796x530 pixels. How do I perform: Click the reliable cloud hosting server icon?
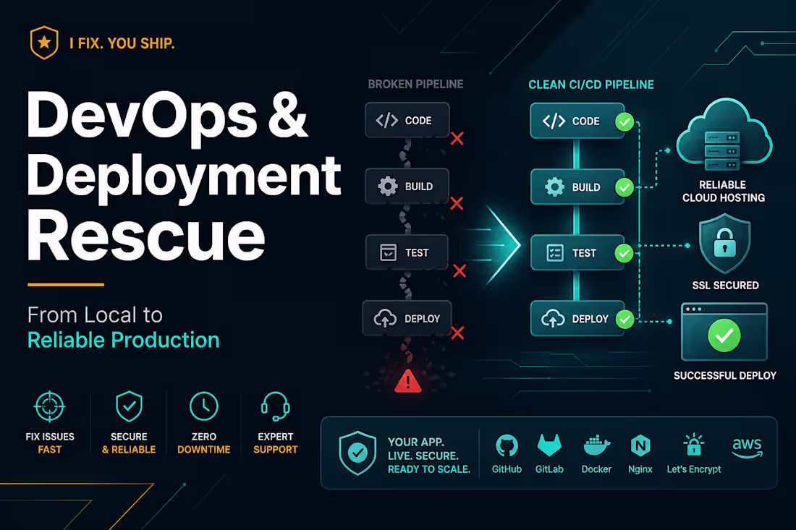tap(724, 136)
